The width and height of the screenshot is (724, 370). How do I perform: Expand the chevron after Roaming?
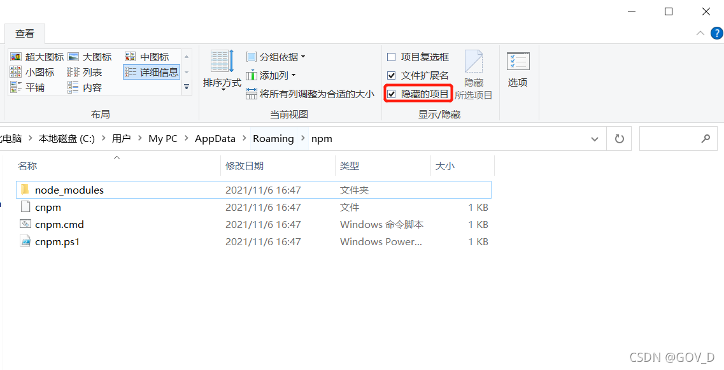tap(302, 139)
